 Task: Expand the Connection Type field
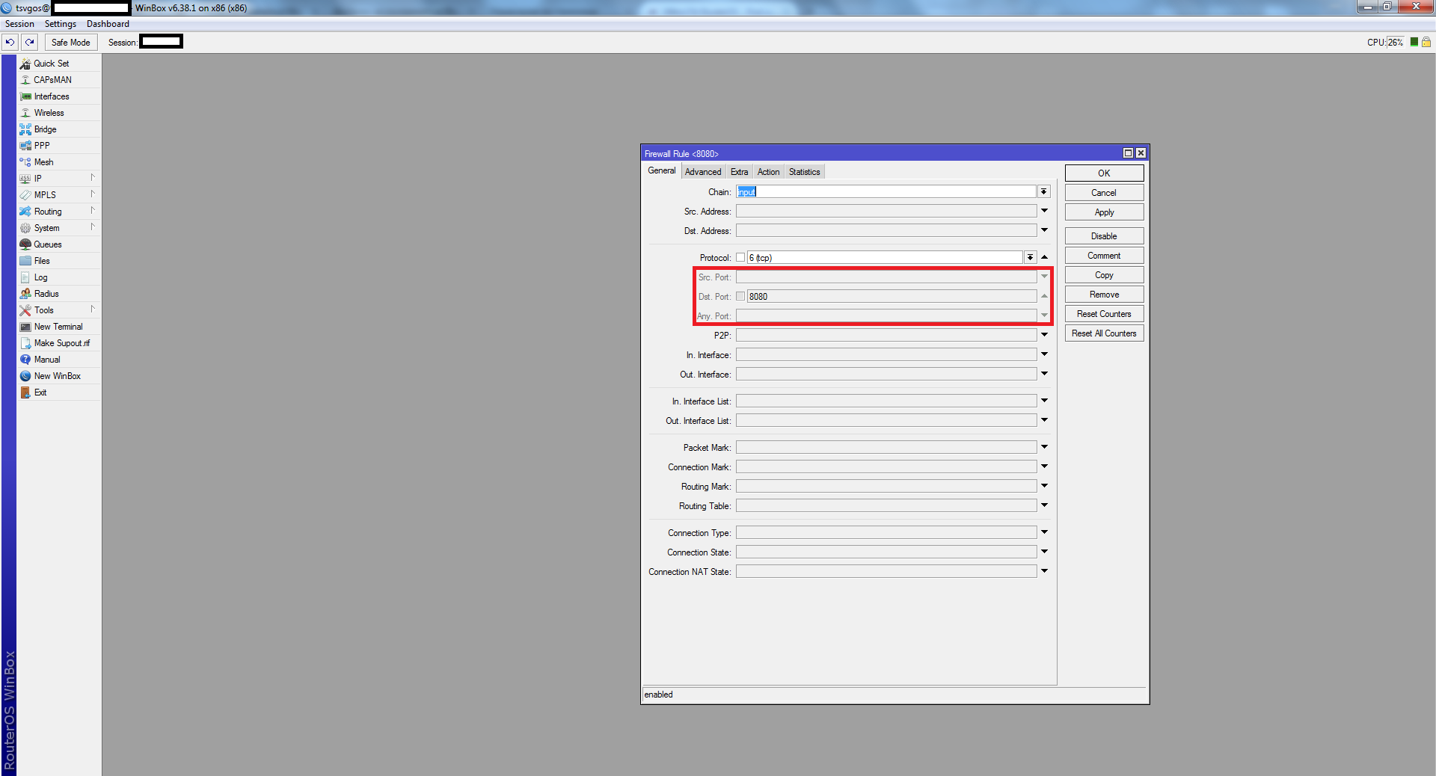(x=1044, y=532)
